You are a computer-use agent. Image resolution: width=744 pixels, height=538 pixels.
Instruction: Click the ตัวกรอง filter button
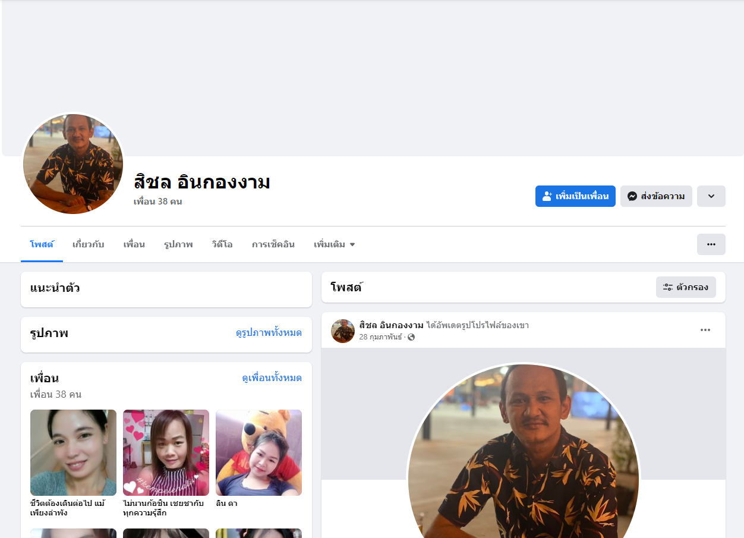click(686, 287)
